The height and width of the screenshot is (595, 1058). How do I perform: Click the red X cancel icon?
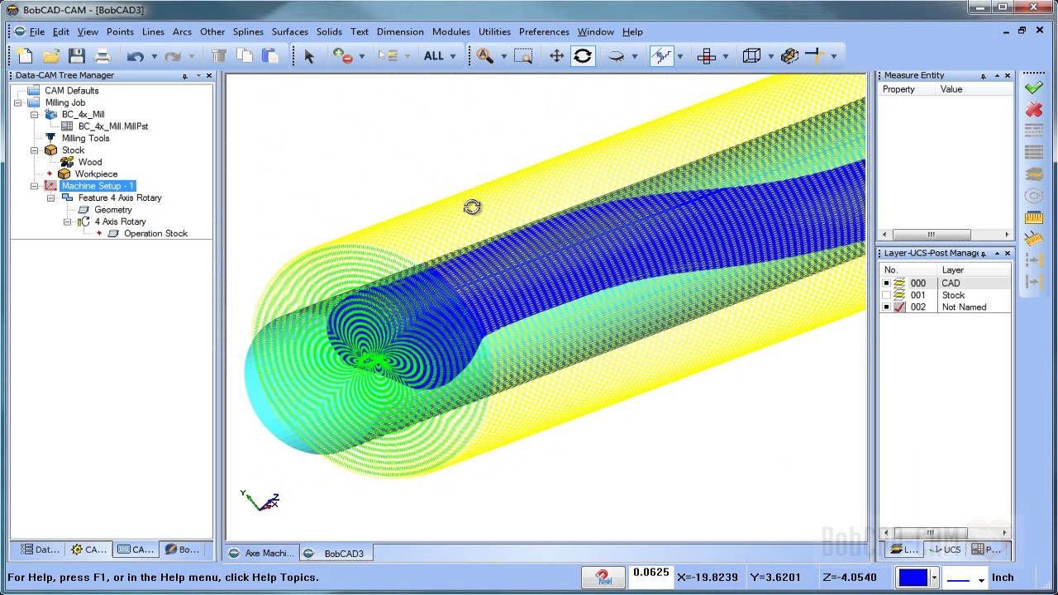click(1033, 109)
